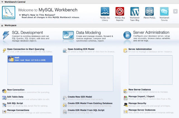Image resolution: width=179 pixels, height=118 pixels.
Task: Open MySQL Doc Library icon
Action: pyautogui.click(x=105, y=11)
